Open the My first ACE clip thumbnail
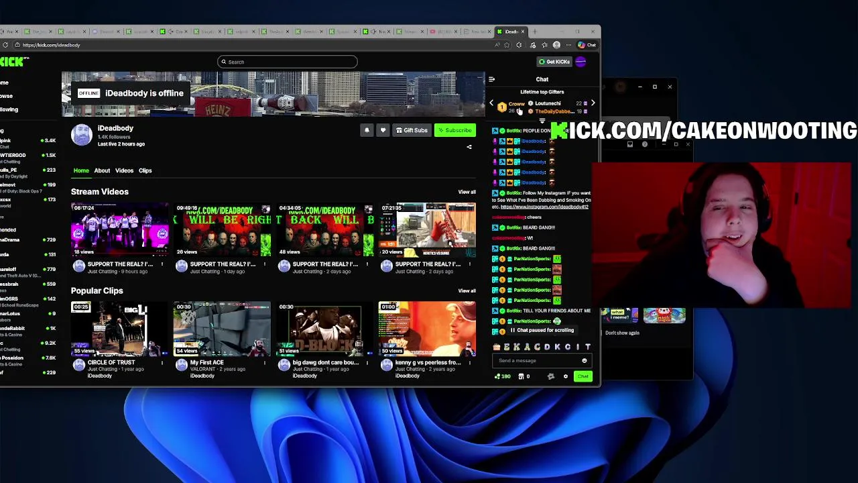The image size is (858, 483). tap(223, 329)
